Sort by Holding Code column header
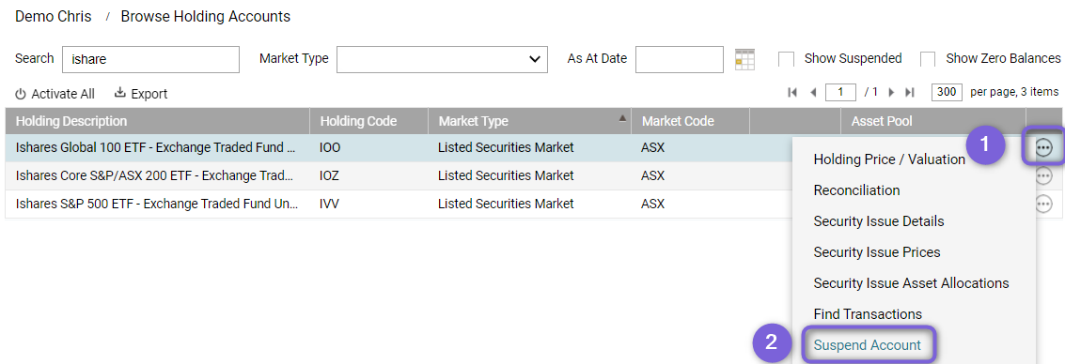The image size is (1065, 364). tap(368, 121)
